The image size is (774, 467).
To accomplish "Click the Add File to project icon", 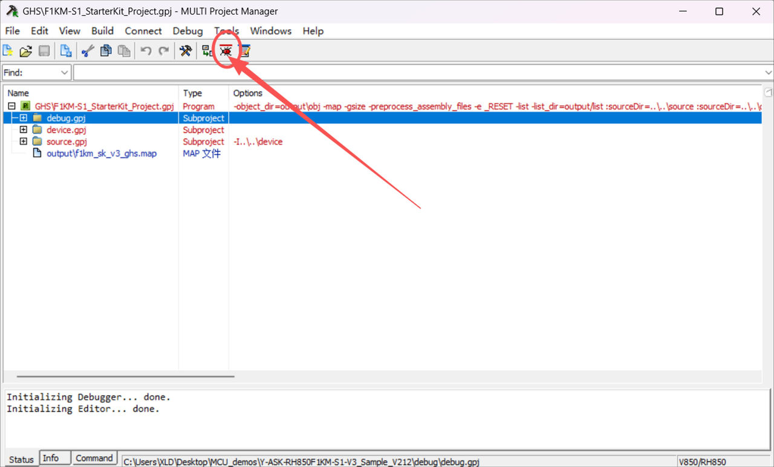I will (65, 51).
